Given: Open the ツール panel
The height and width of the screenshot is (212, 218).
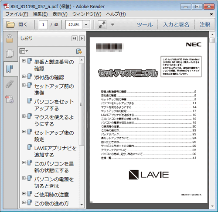Looking at the screenshot, I should (145, 25).
